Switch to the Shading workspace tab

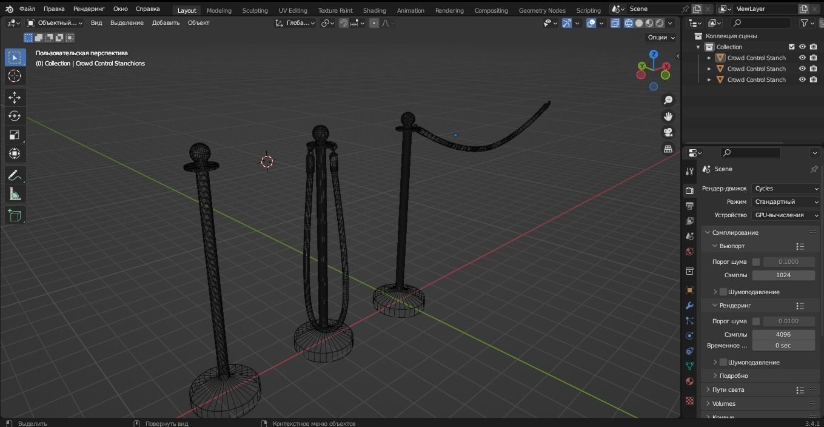[x=374, y=10]
